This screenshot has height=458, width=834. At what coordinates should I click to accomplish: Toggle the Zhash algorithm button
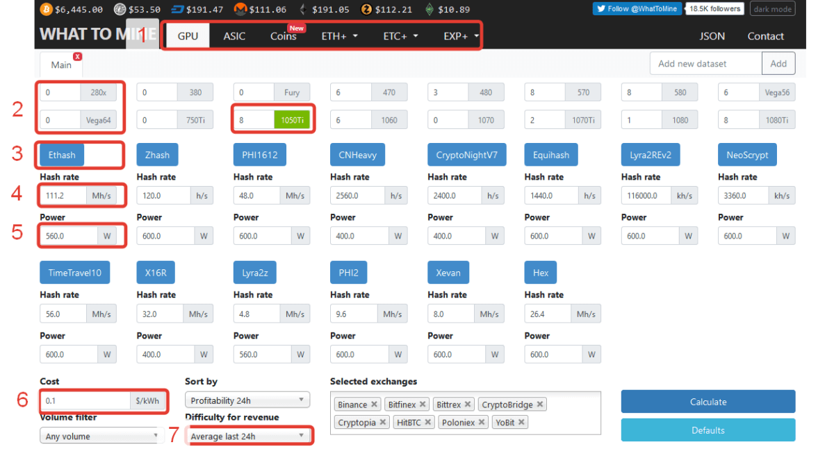[158, 155]
